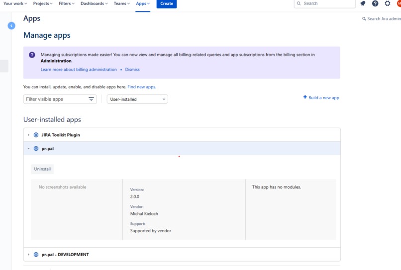Open the User-installed filter dropdown
Image resolution: width=401 pixels, height=270 pixels.
tap(137, 99)
